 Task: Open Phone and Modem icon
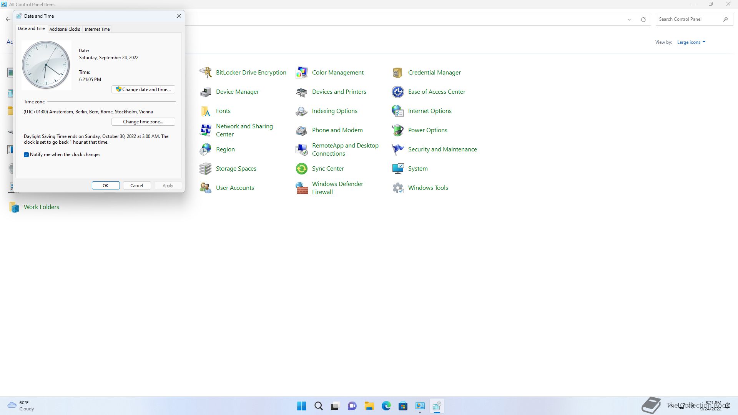tap(302, 130)
